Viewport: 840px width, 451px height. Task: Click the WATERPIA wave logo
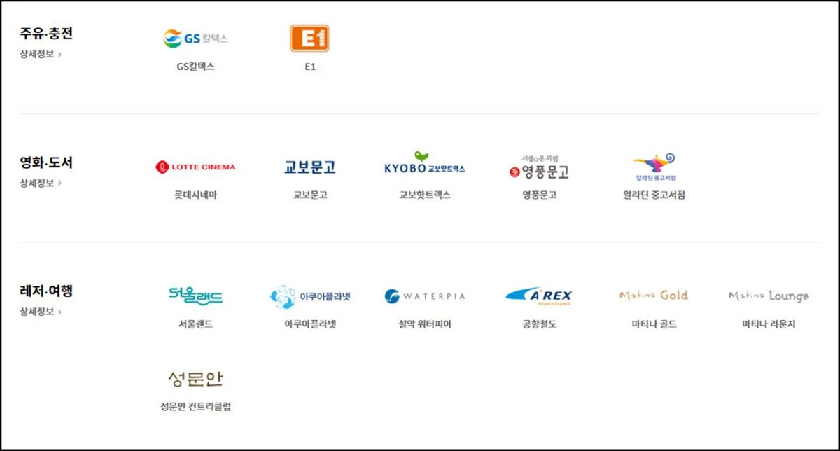point(423,295)
